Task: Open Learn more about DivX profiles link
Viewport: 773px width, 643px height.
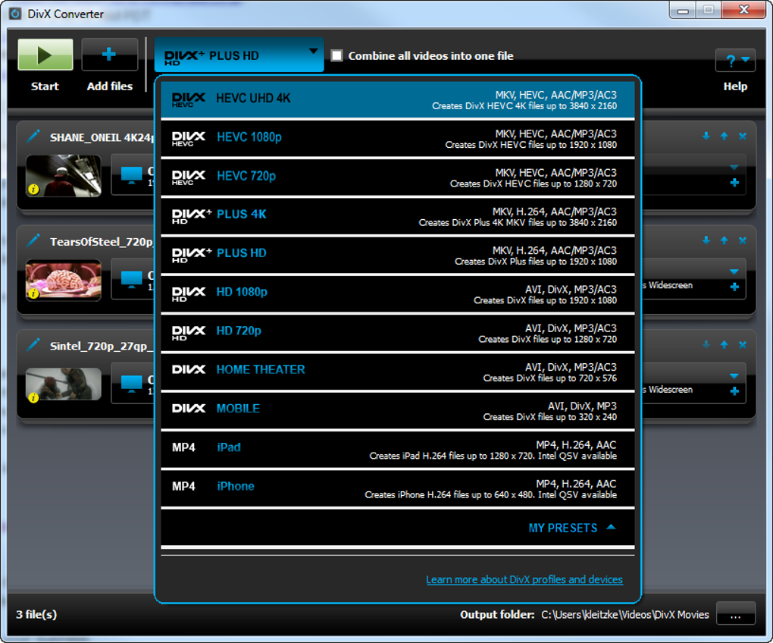Action: (524, 579)
